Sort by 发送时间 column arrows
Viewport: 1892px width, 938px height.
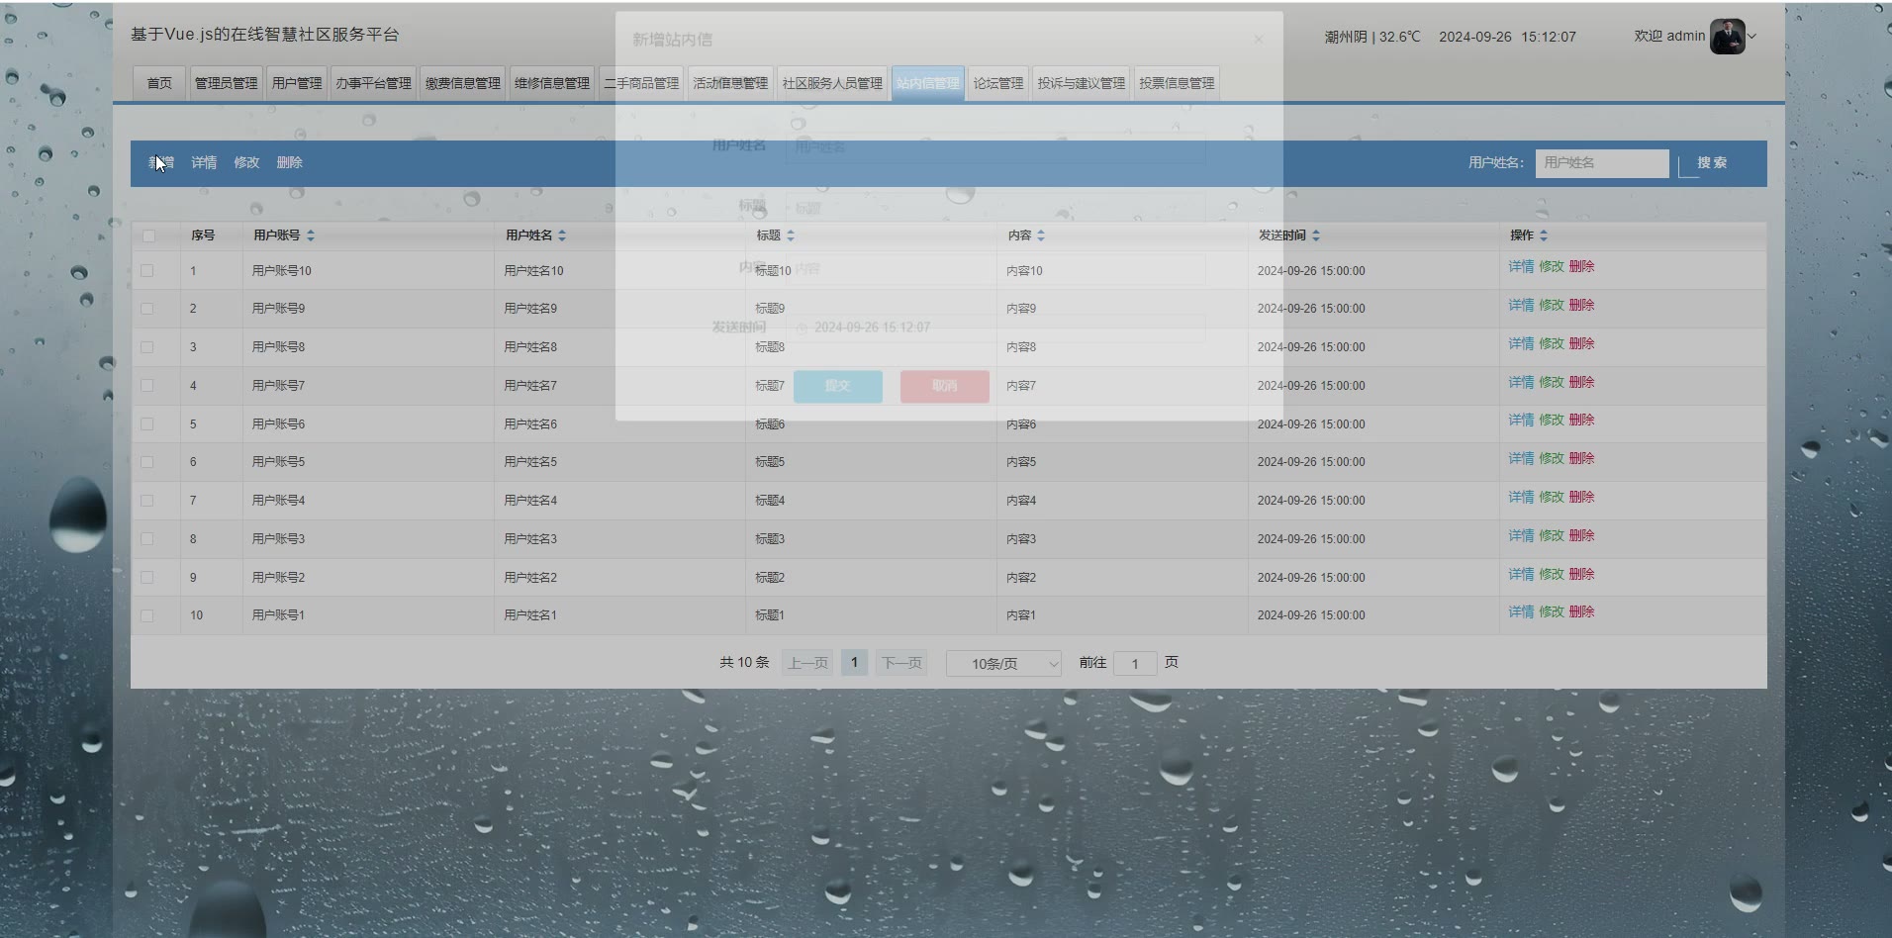[x=1316, y=235]
